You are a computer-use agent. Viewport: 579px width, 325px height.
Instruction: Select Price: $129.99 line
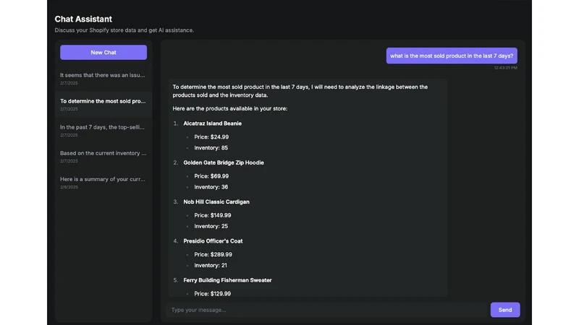pyautogui.click(x=212, y=294)
